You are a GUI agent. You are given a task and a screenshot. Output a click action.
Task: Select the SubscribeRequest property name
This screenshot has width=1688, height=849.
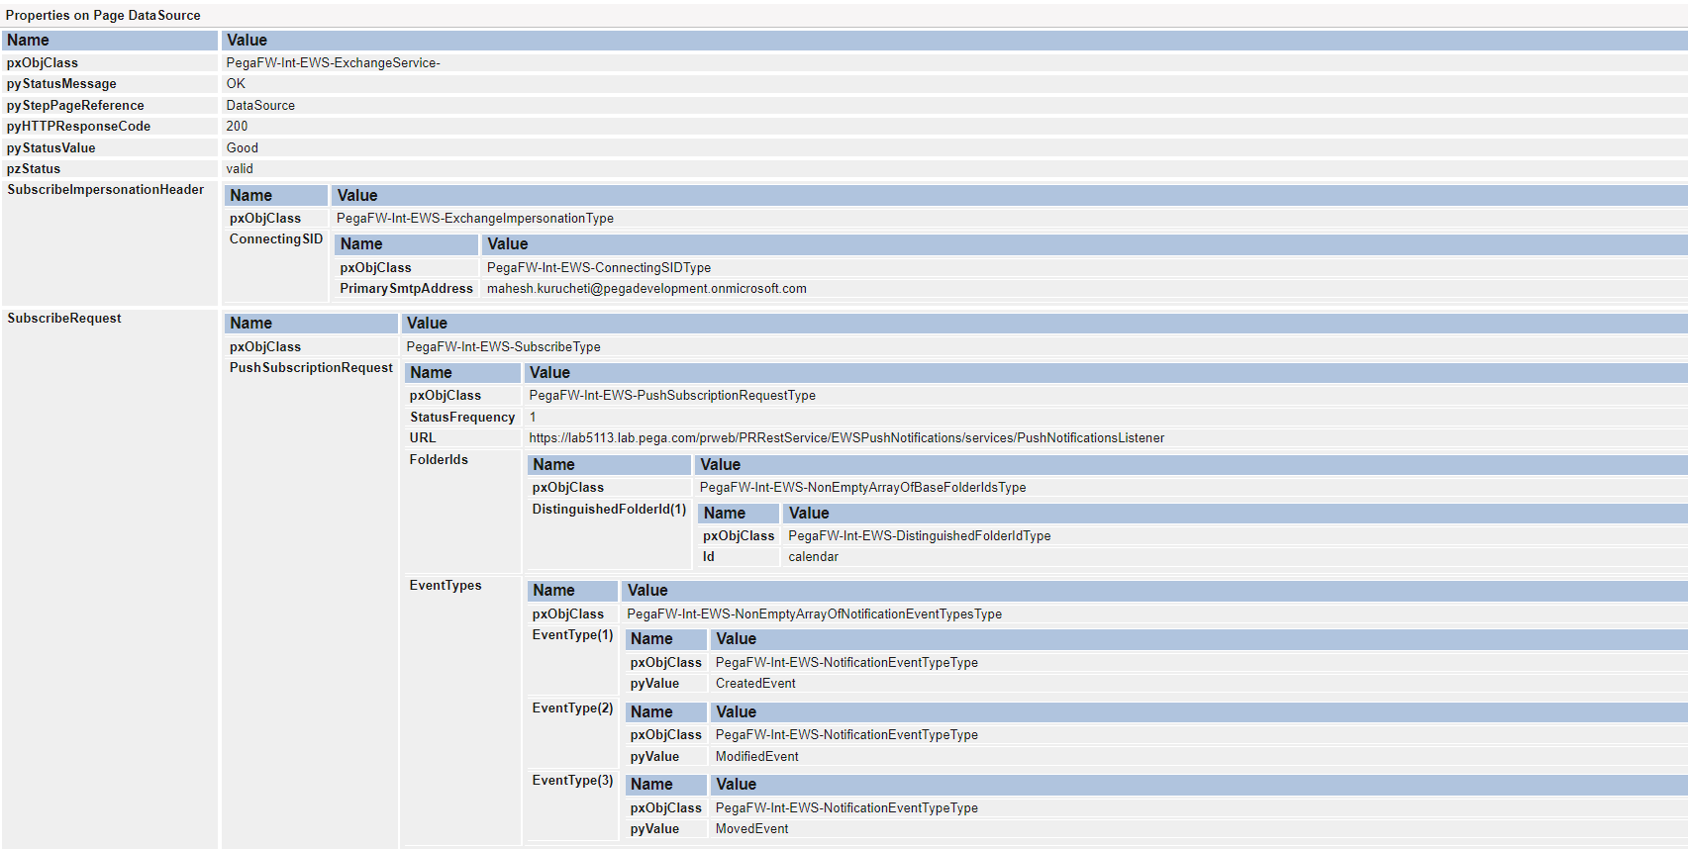coord(64,319)
